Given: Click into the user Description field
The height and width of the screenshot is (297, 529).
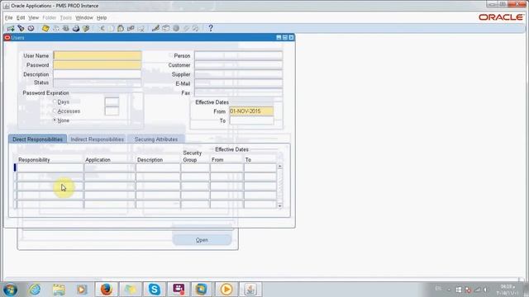Looking at the screenshot, I should coord(98,74).
